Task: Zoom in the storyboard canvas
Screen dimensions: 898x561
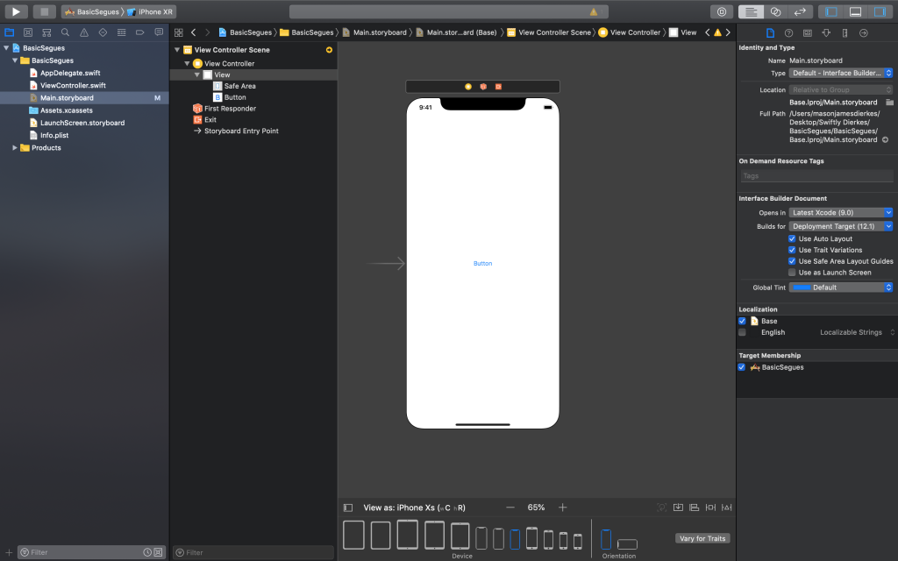Action: tap(562, 508)
